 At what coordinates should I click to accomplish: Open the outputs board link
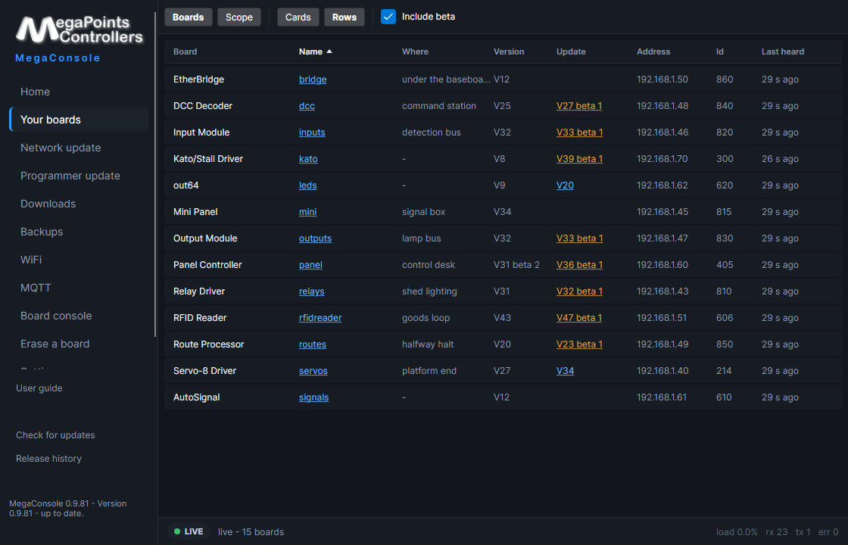[x=315, y=238]
